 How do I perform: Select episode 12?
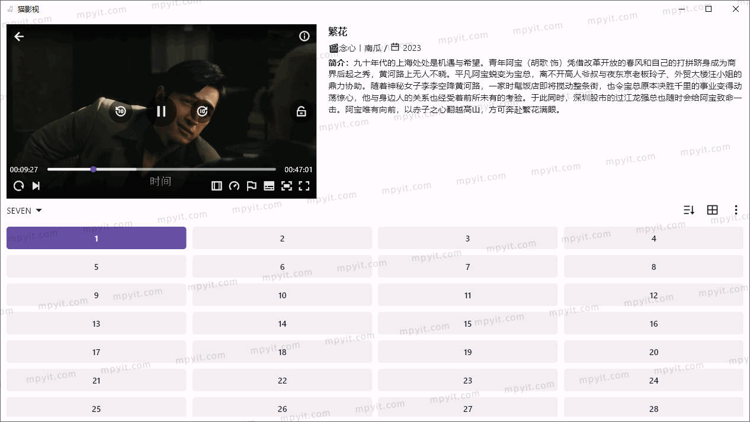[653, 295]
